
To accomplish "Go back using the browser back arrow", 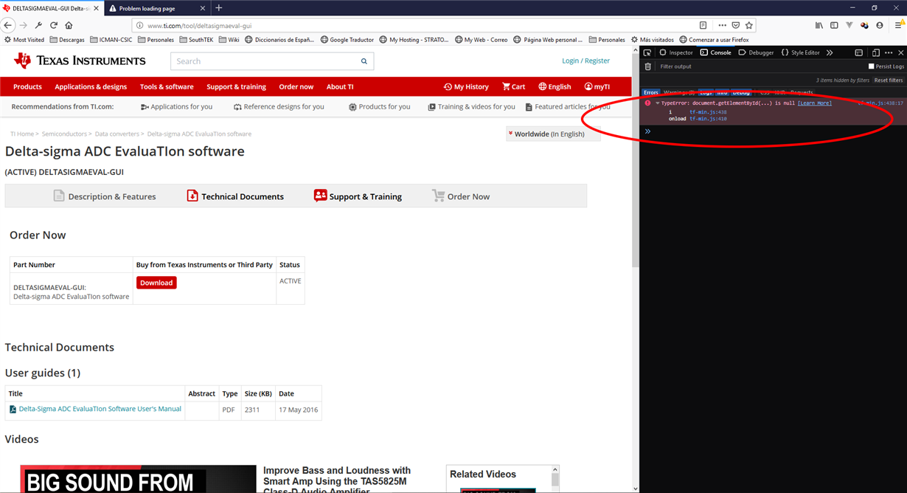I will pyautogui.click(x=8, y=25).
